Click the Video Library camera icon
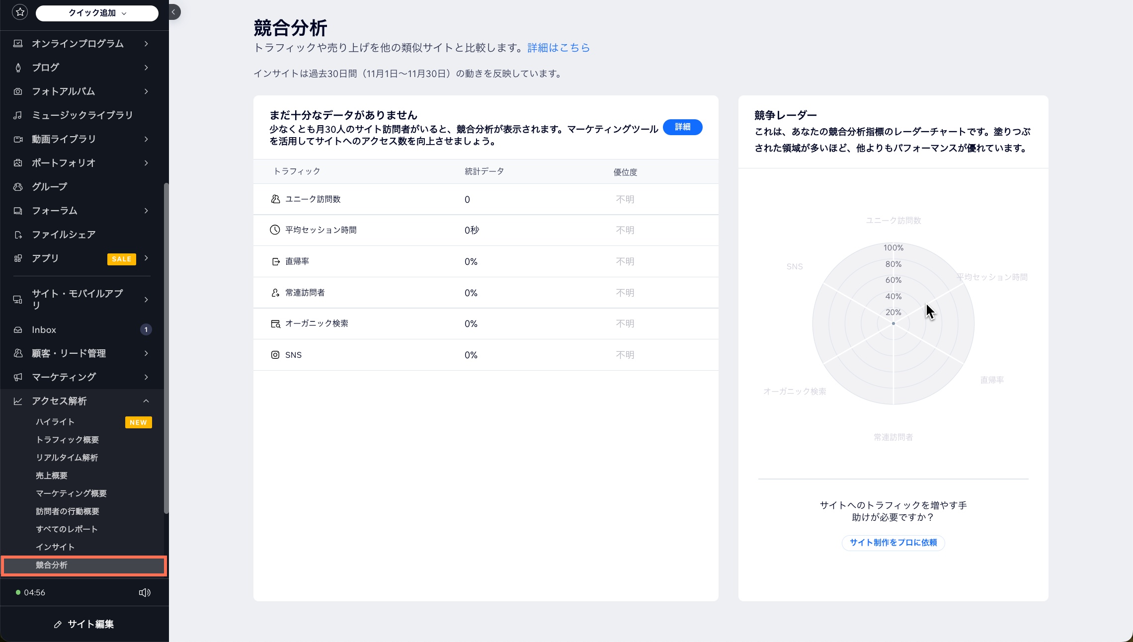This screenshot has height=642, width=1133. [18, 139]
